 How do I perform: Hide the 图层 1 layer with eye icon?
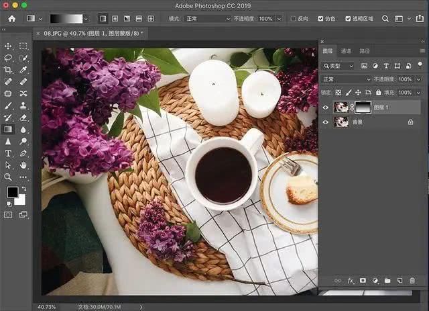click(326, 107)
